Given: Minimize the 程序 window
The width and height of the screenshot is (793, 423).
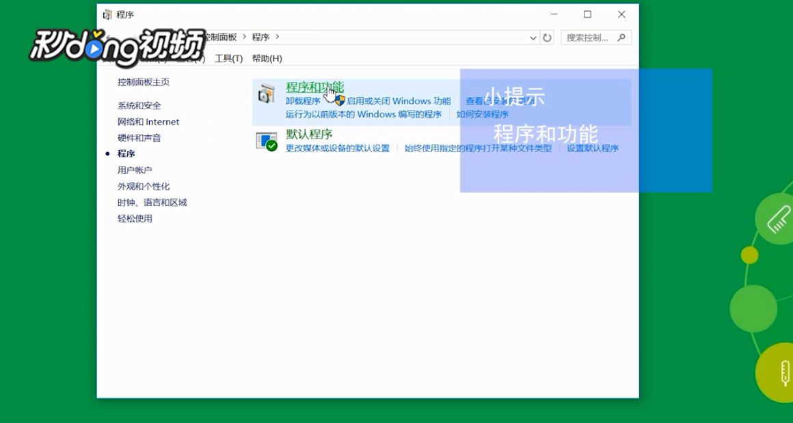Looking at the screenshot, I should [554, 14].
